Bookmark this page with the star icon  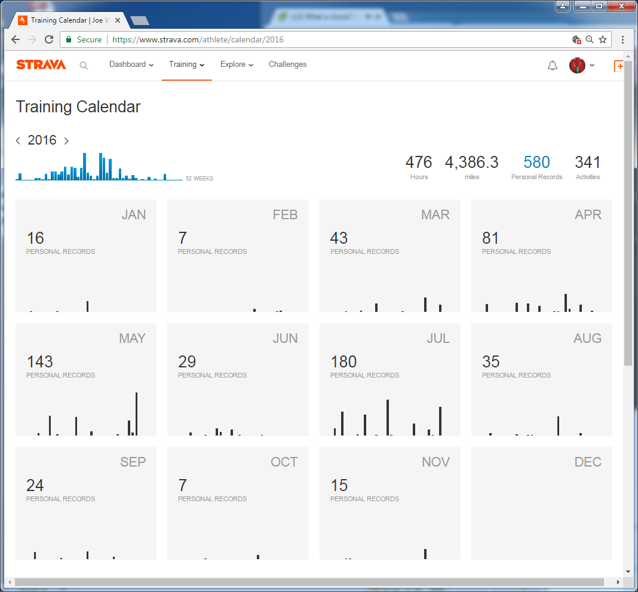603,39
